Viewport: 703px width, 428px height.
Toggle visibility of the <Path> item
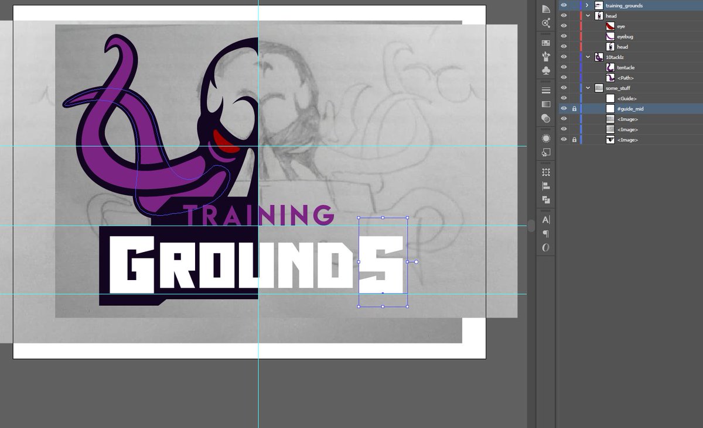(x=564, y=77)
